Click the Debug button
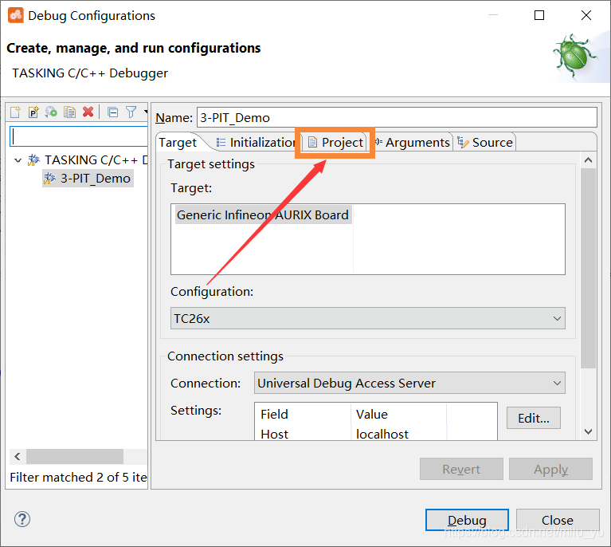The width and height of the screenshot is (611, 547). pos(467,520)
